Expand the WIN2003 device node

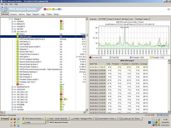click(x=12, y=22)
